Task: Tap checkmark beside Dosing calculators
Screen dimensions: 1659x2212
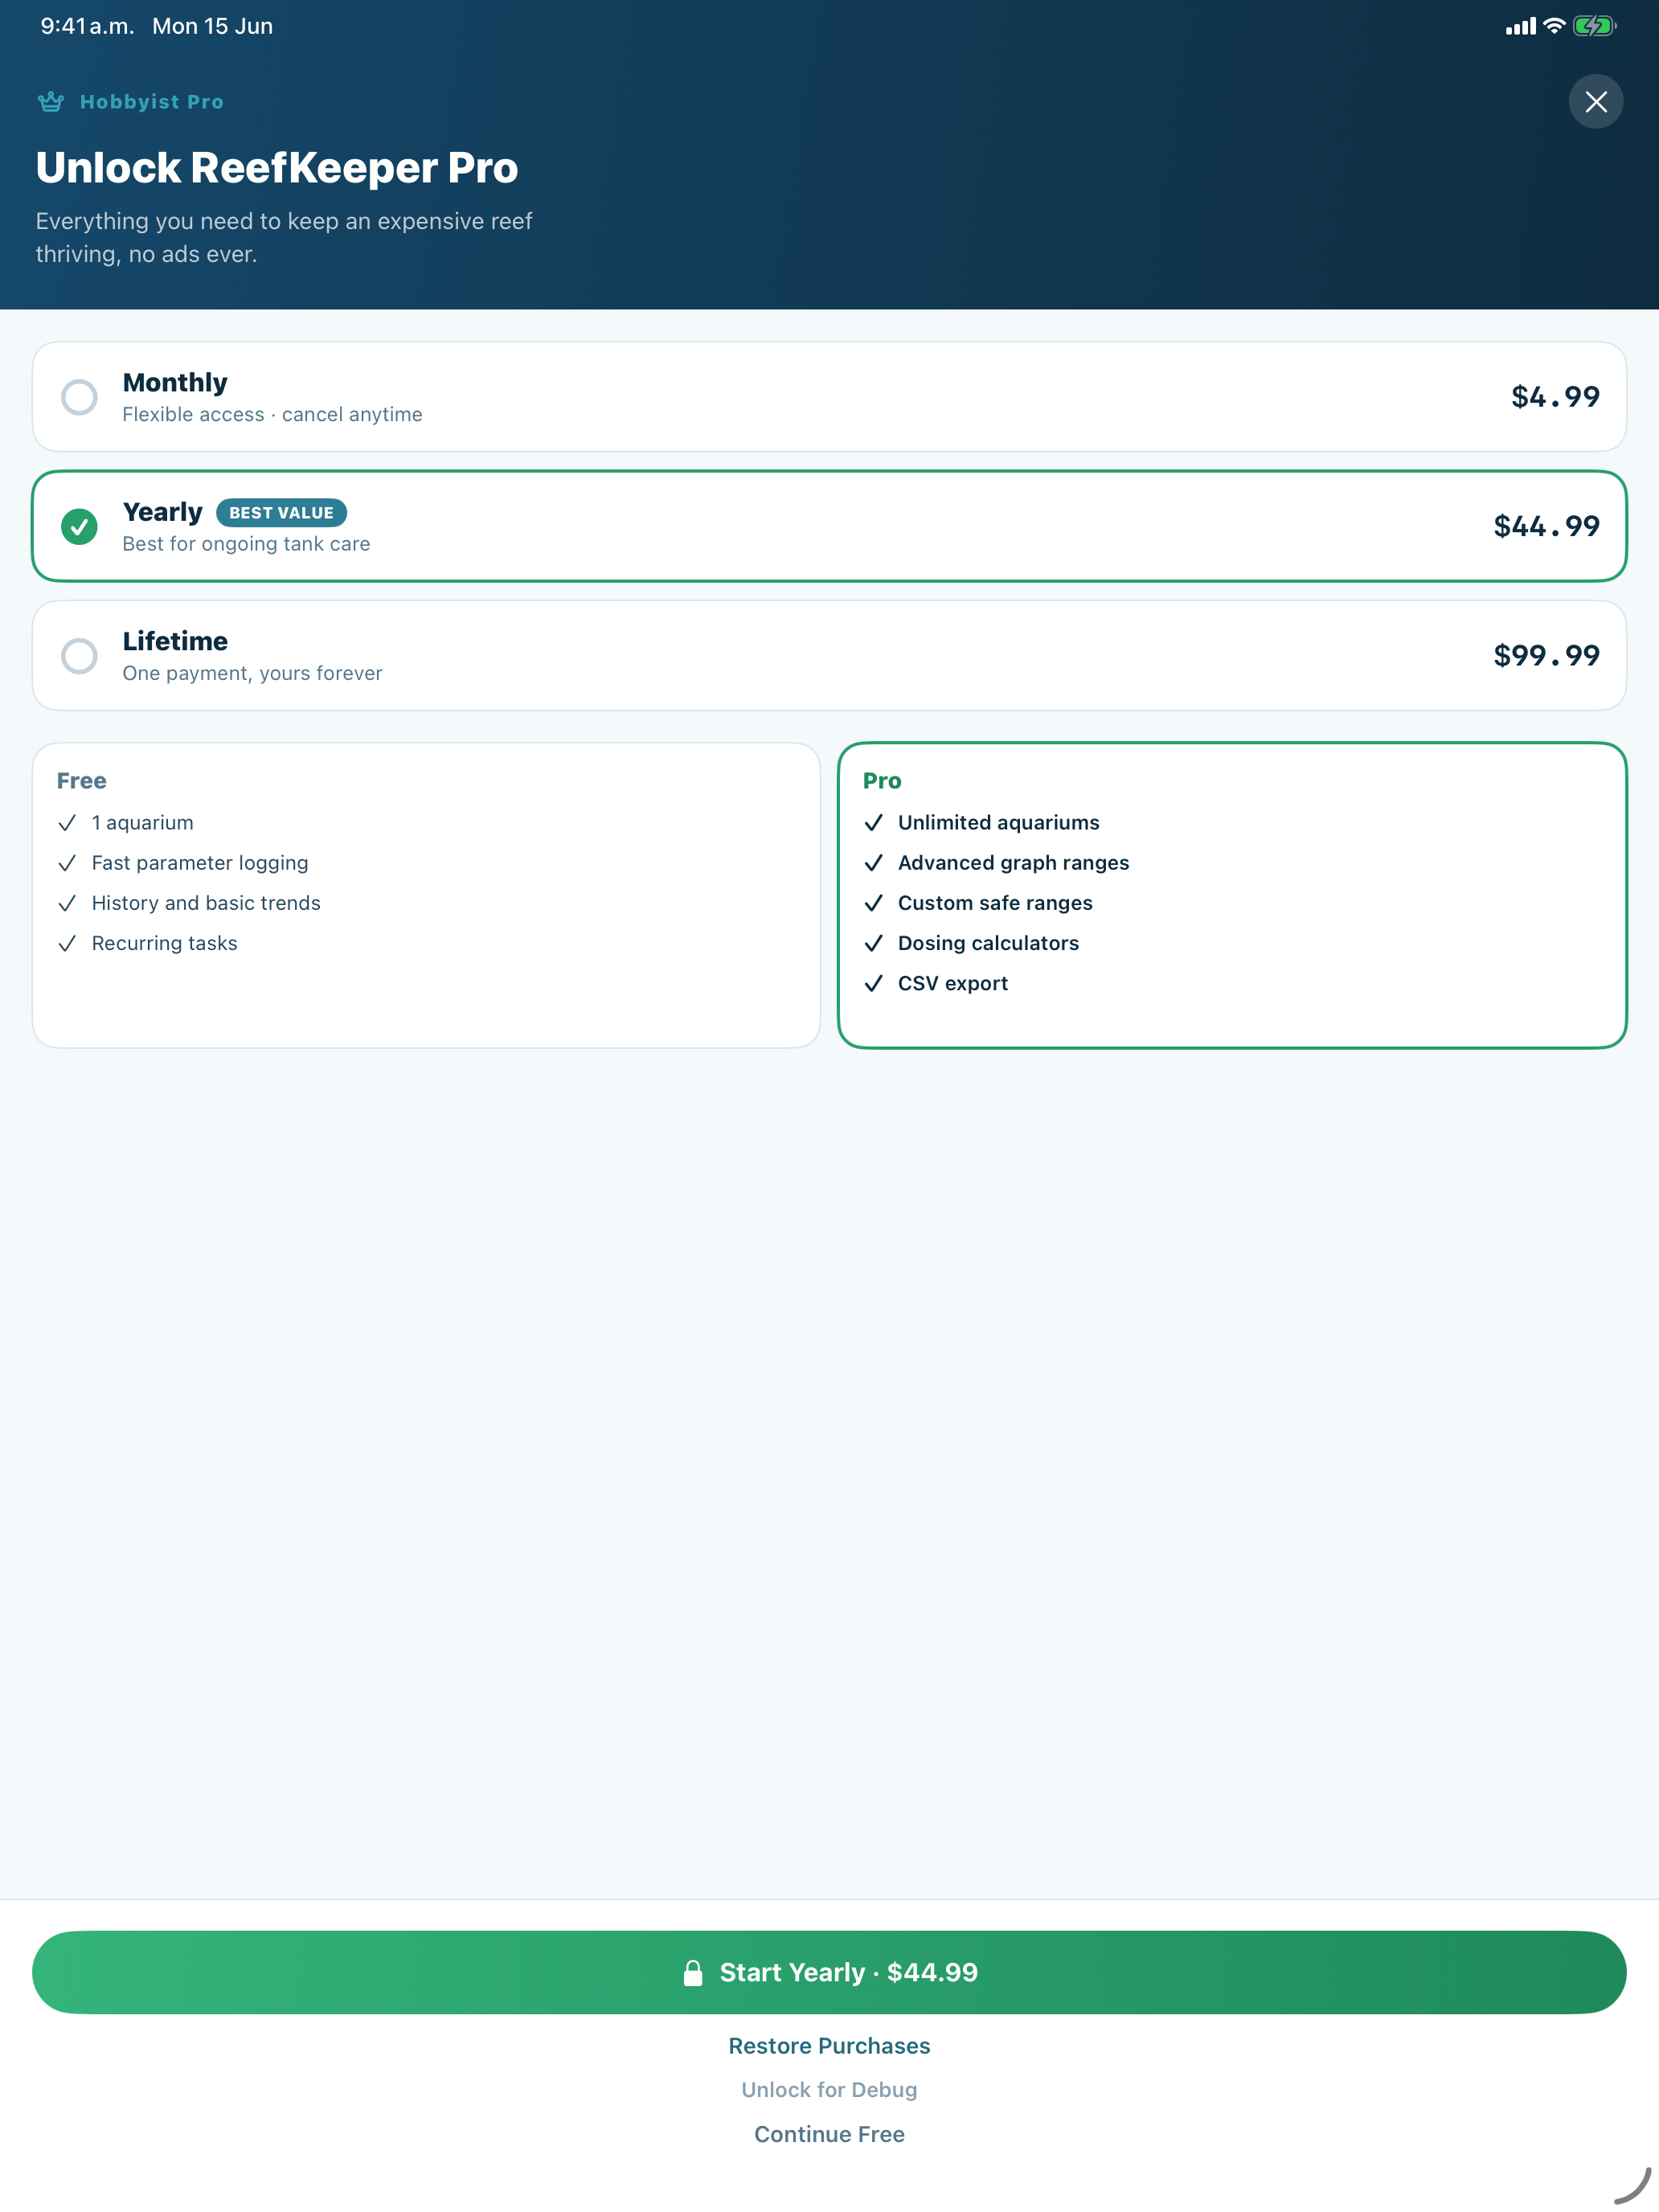Action: (x=873, y=943)
